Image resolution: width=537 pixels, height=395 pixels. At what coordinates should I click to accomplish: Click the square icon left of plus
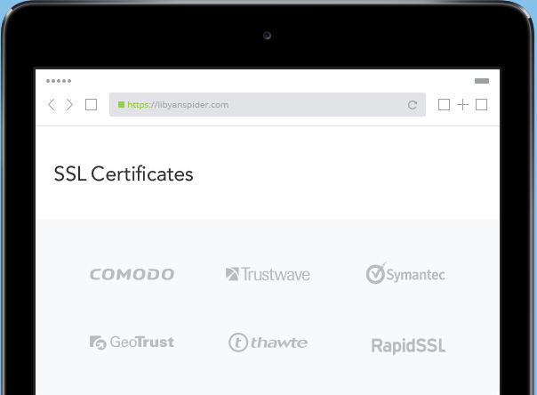[445, 104]
